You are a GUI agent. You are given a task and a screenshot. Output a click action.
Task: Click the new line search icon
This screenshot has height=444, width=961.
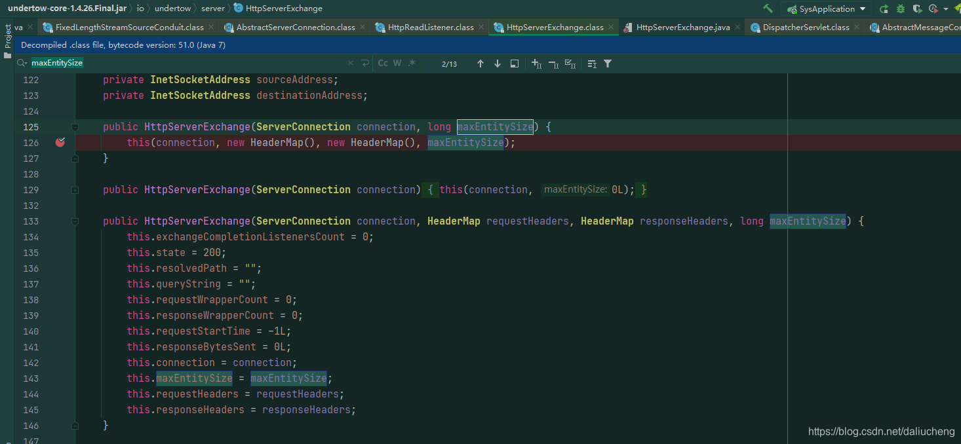(x=365, y=64)
